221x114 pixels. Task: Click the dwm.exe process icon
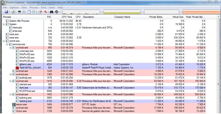tap(17, 88)
